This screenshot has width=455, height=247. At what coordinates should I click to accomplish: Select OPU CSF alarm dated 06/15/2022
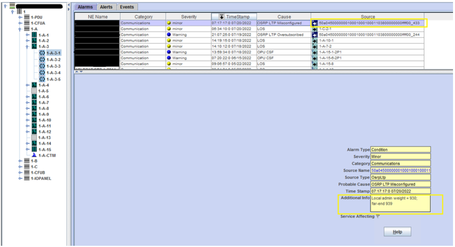[x=249, y=58]
